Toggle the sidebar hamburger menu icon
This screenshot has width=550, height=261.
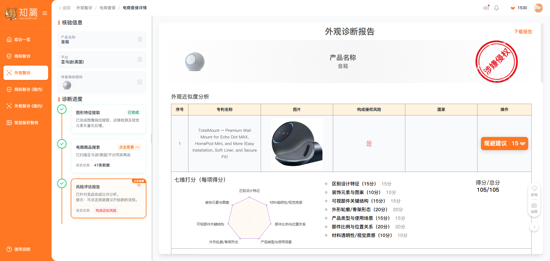45,13
